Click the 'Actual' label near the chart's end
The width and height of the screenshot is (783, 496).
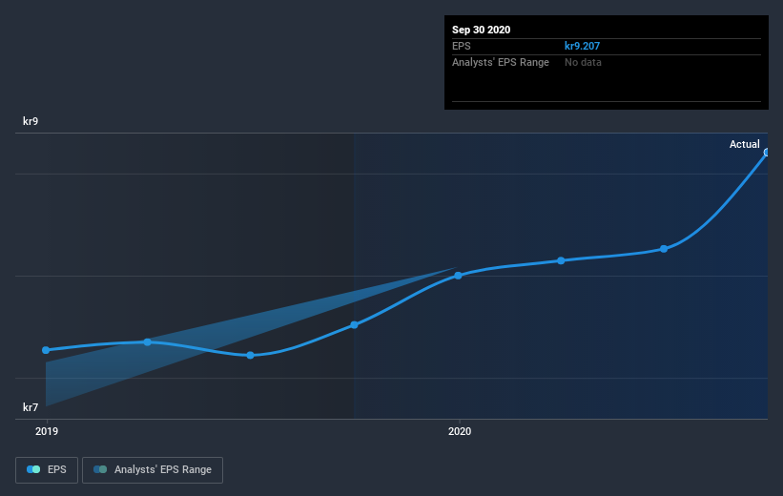click(x=744, y=144)
